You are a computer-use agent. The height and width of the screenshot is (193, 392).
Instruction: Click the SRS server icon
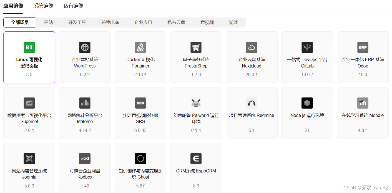click(140, 103)
